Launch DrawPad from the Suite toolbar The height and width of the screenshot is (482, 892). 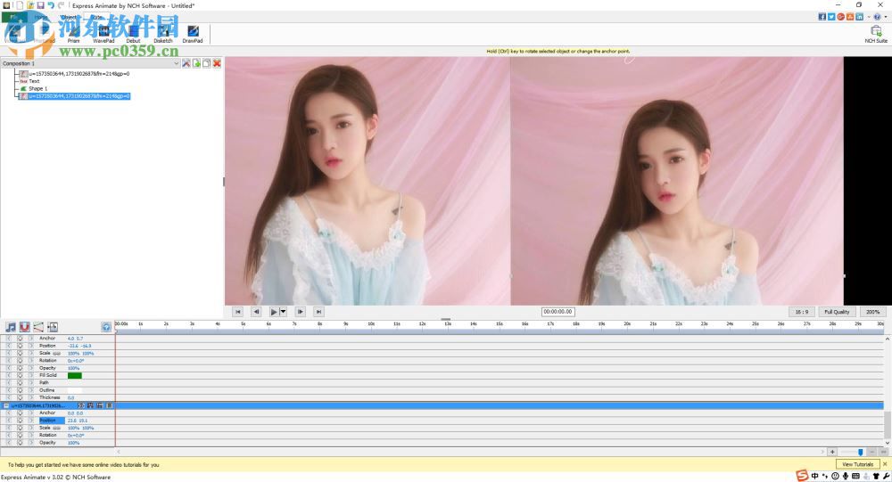(193, 34)
